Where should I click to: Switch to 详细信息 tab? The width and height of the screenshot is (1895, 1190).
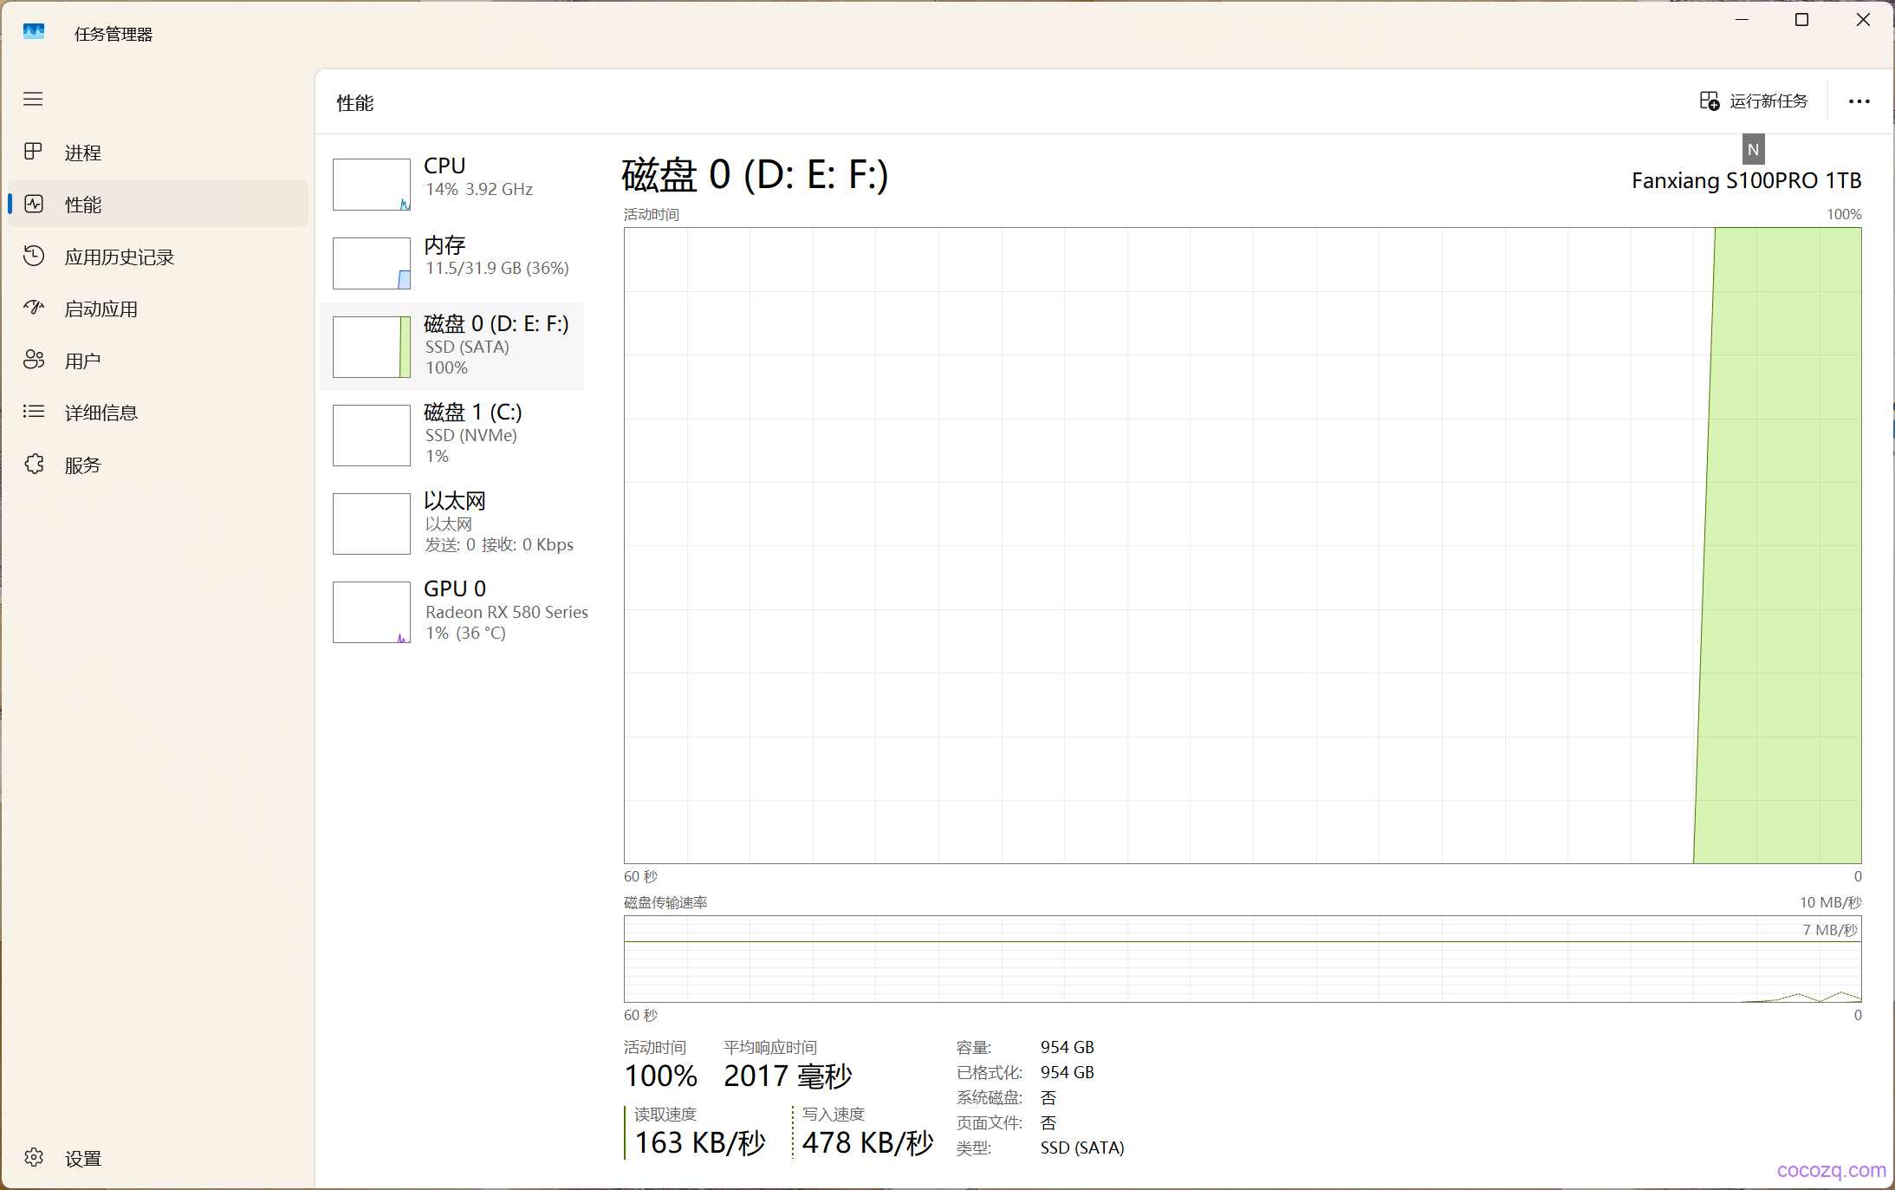point(159,413)
